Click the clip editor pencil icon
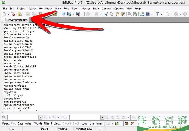 [123, 14]
